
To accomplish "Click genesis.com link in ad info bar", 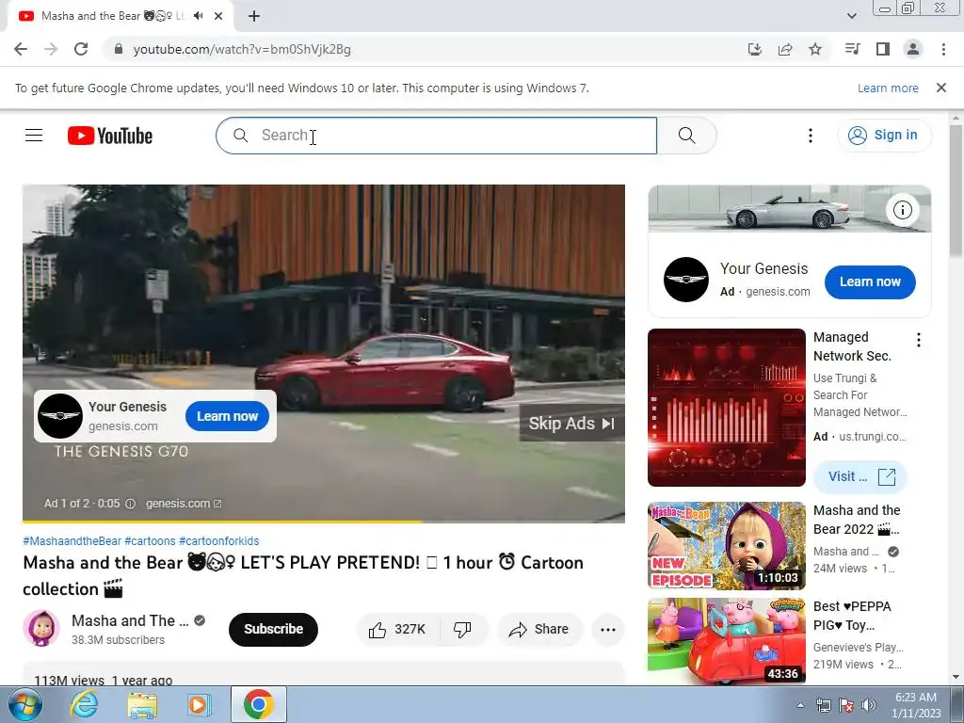I will 184,504.
